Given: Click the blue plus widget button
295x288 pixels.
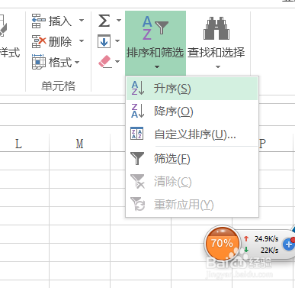Looking at the screenshot, I should tap(289, 244).
